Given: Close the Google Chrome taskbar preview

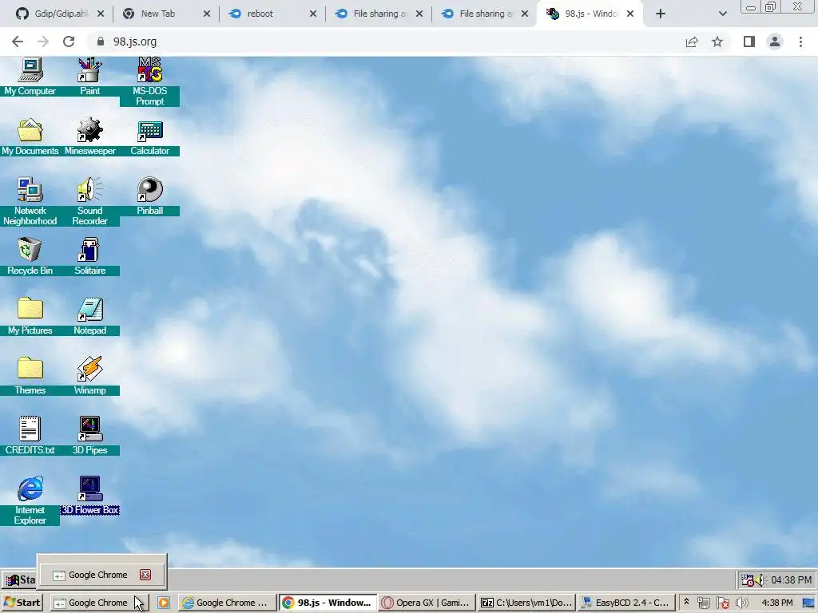Looking at the screenshot, I should pos(145,575).
